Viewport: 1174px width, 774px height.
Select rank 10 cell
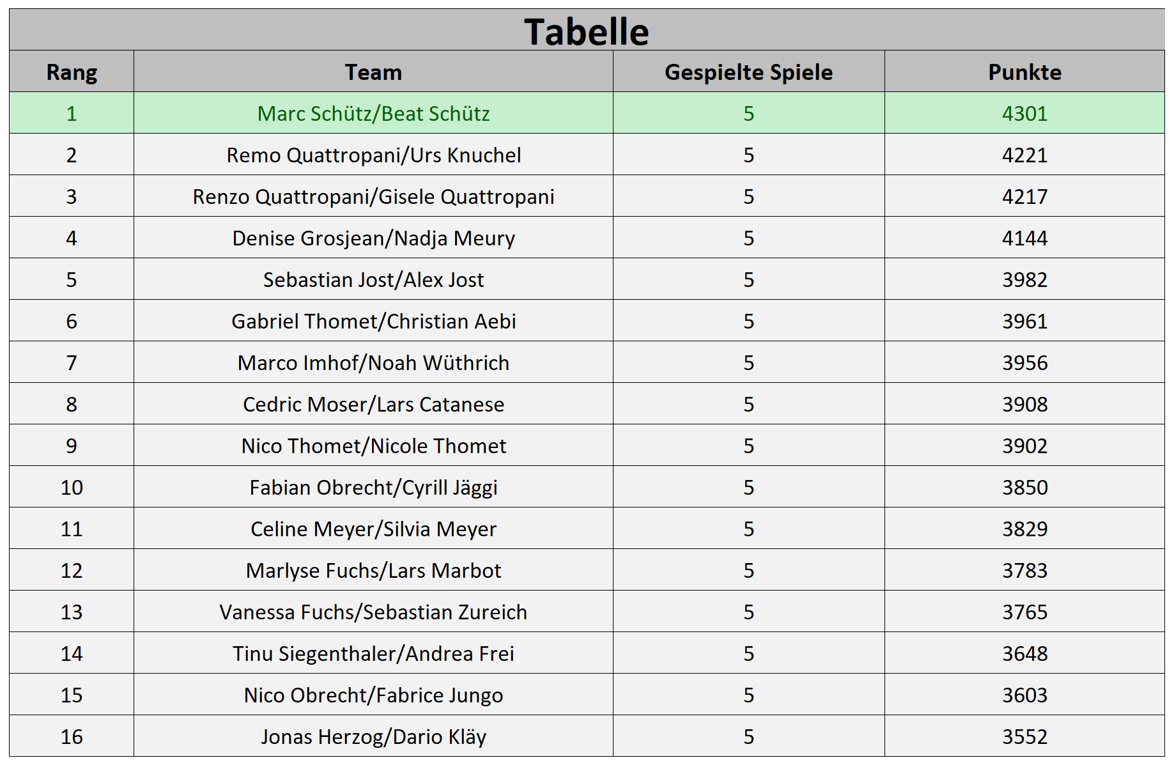coord(72,487)
